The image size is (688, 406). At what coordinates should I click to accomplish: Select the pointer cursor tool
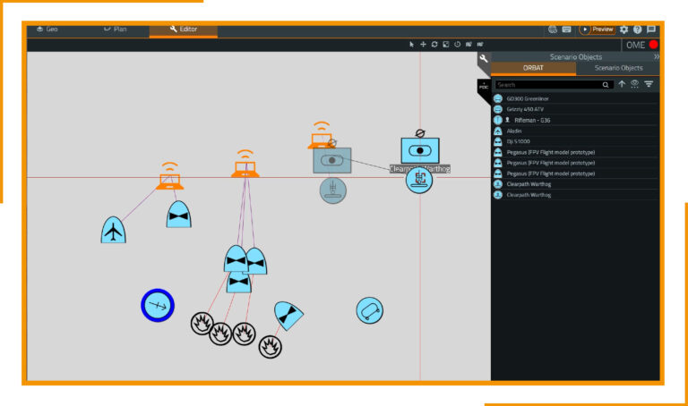412,44
